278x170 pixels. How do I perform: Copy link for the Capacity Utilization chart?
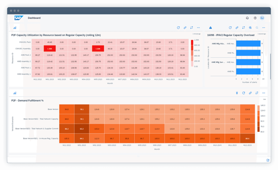(185, 28)
